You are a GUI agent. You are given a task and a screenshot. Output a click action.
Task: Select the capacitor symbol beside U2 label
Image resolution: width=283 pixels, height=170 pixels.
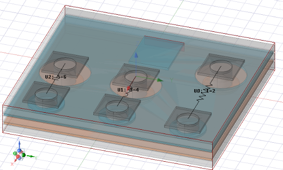pos(55,79)
